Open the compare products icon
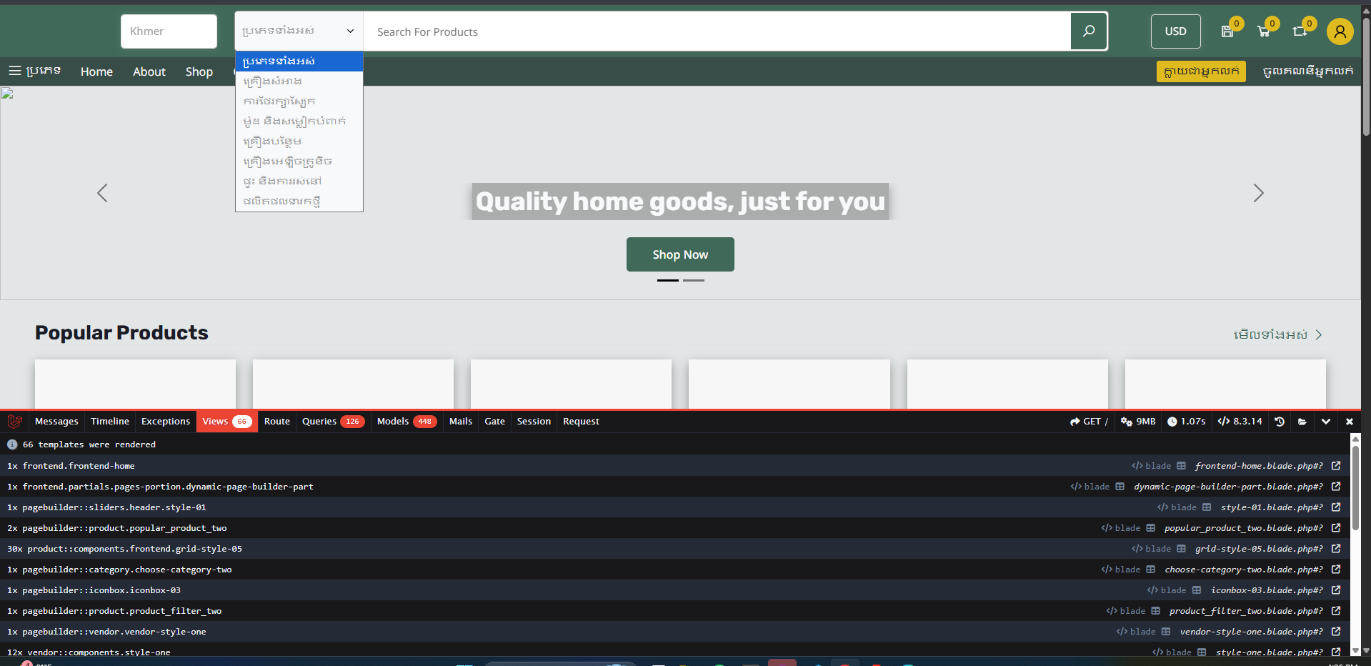The width and height of the screenshot is (1371, 666). point(1300,31)
